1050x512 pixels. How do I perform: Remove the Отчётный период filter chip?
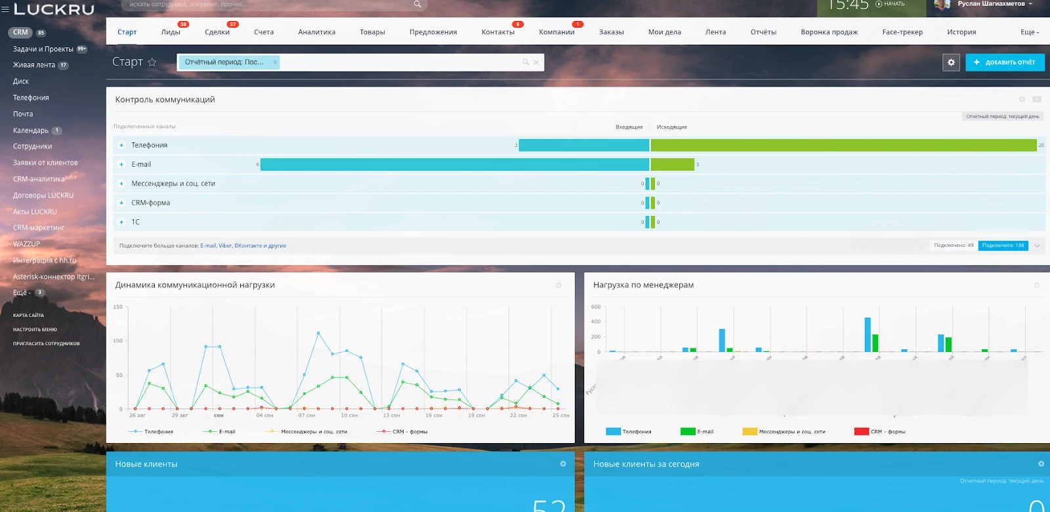(275, 62)
